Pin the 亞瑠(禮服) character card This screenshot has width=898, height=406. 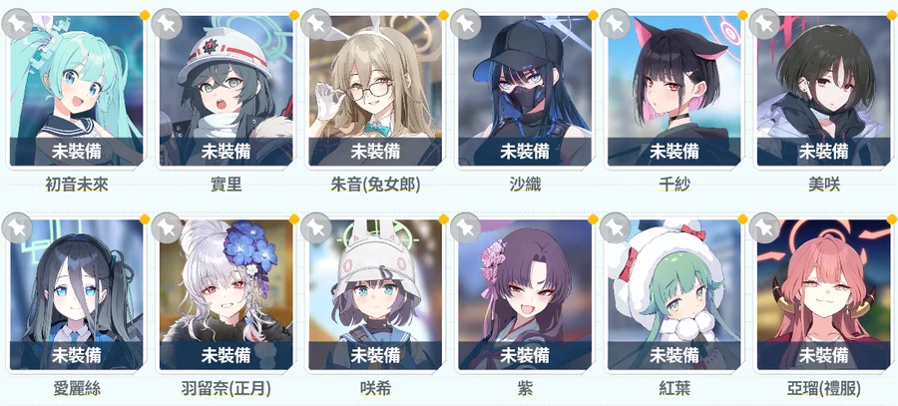(764, 227)
